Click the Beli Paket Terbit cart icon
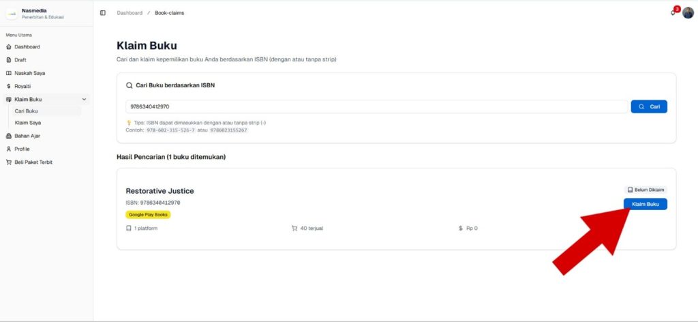Screen dimensions: 698x322 click(9, 162)
